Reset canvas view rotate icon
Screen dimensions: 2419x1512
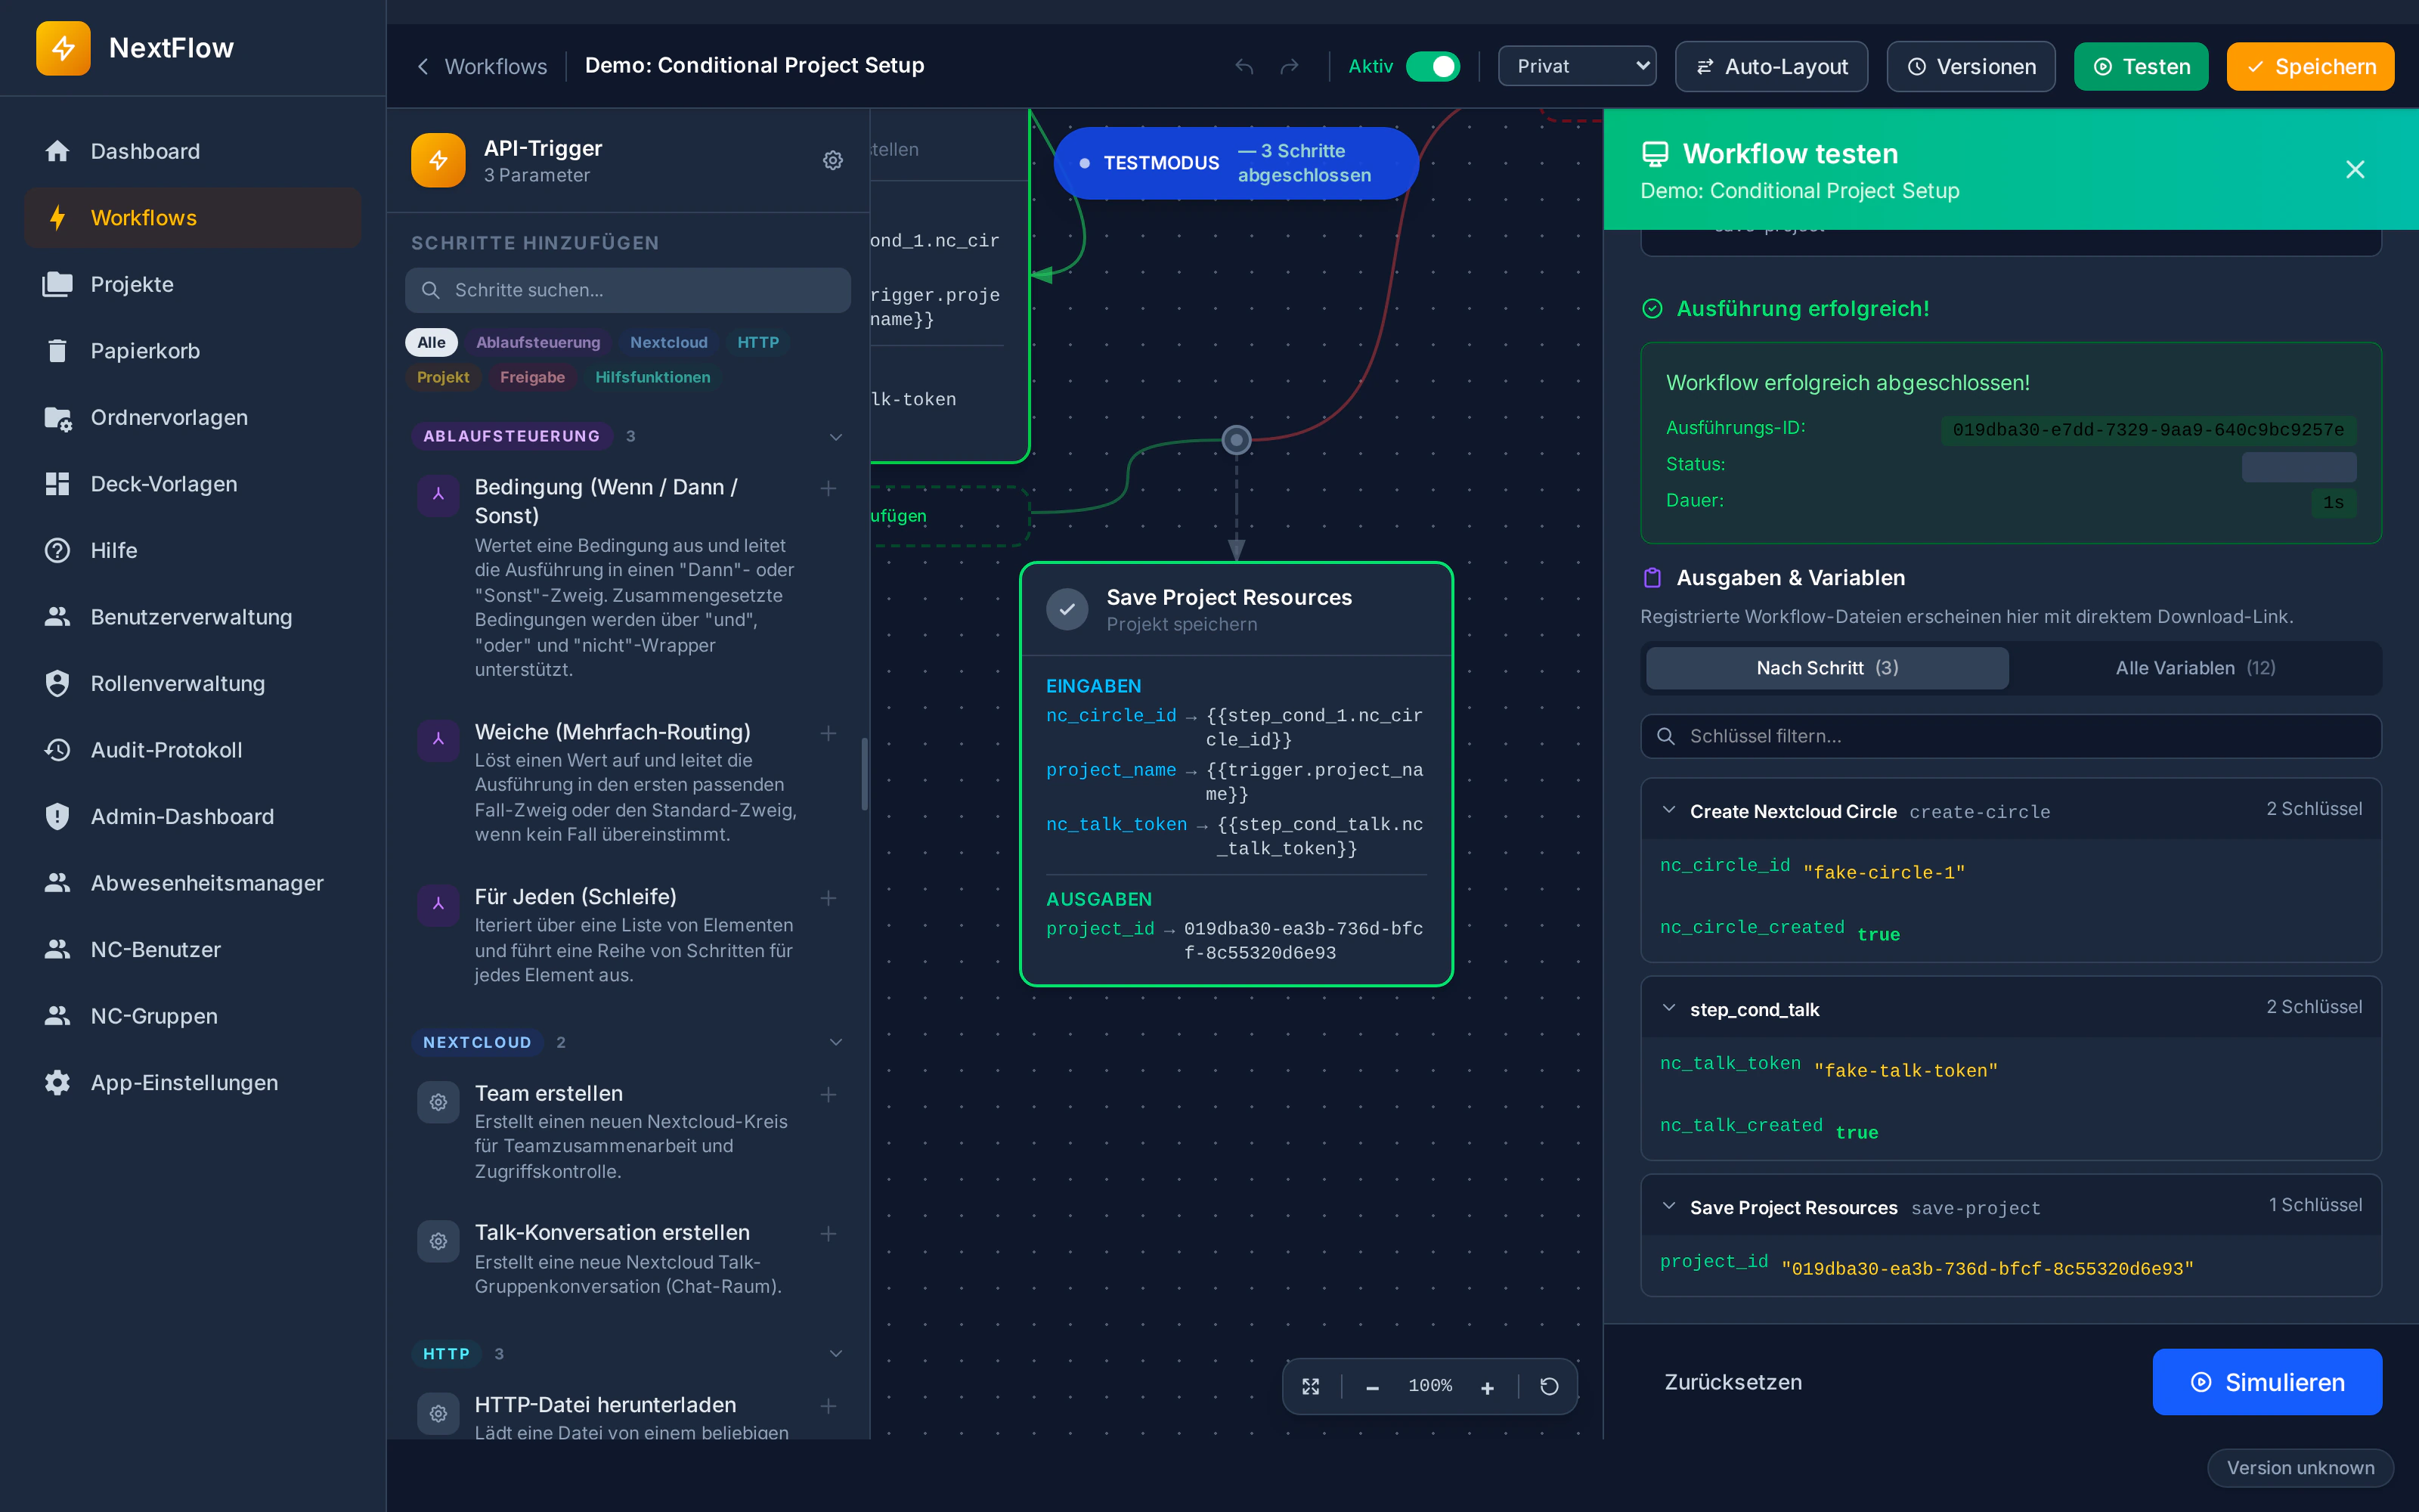[x=1550, y=1386]
